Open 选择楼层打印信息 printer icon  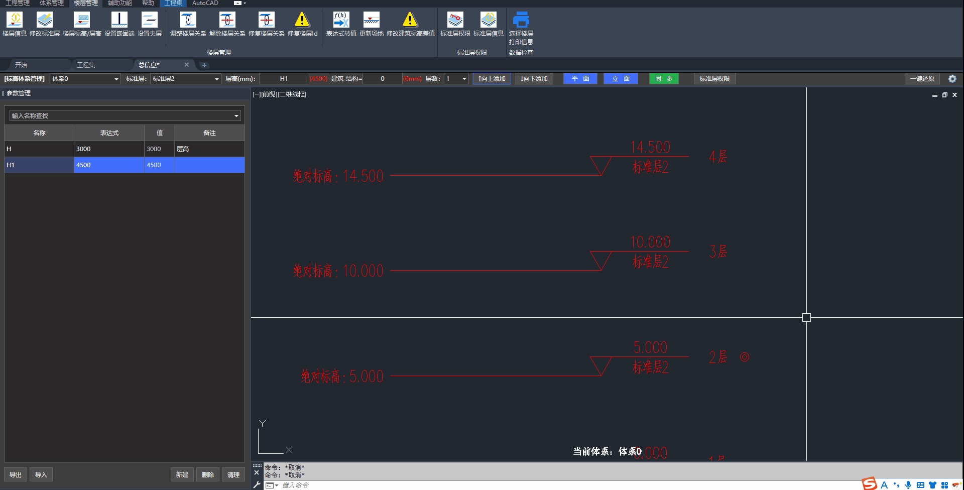click(521, 20)
